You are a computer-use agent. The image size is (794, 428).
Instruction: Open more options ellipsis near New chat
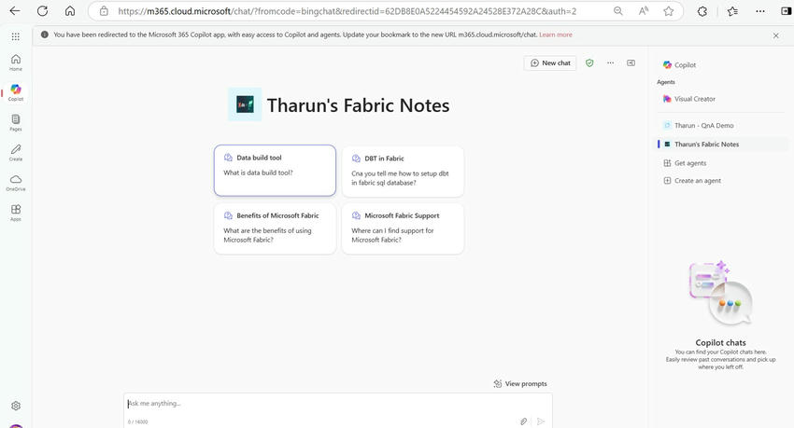610,63
